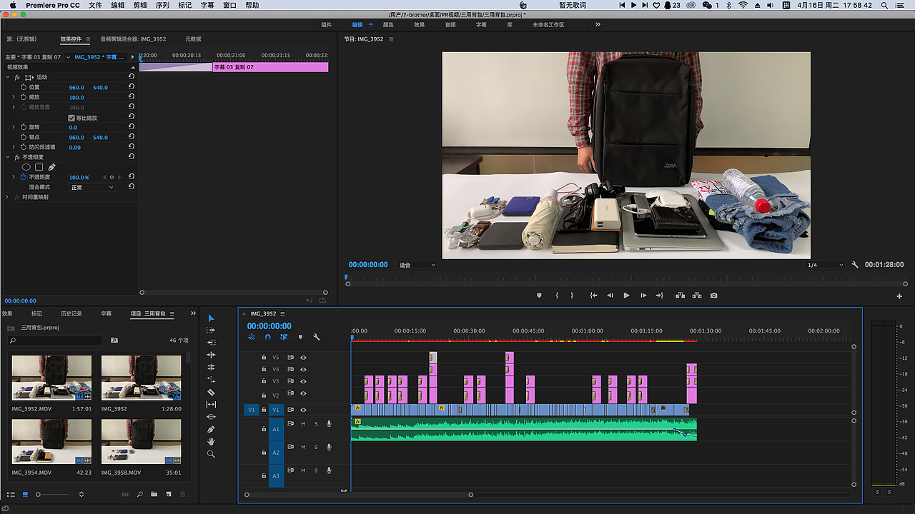Solo audio track A2

point(316,447)
